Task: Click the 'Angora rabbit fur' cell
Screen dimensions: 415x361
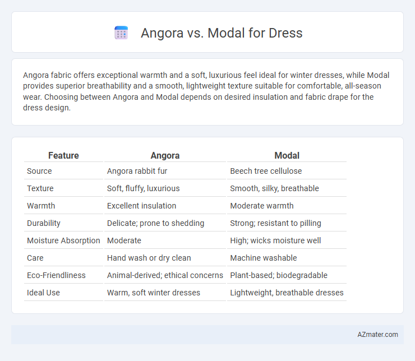Action: coord(137,171)
